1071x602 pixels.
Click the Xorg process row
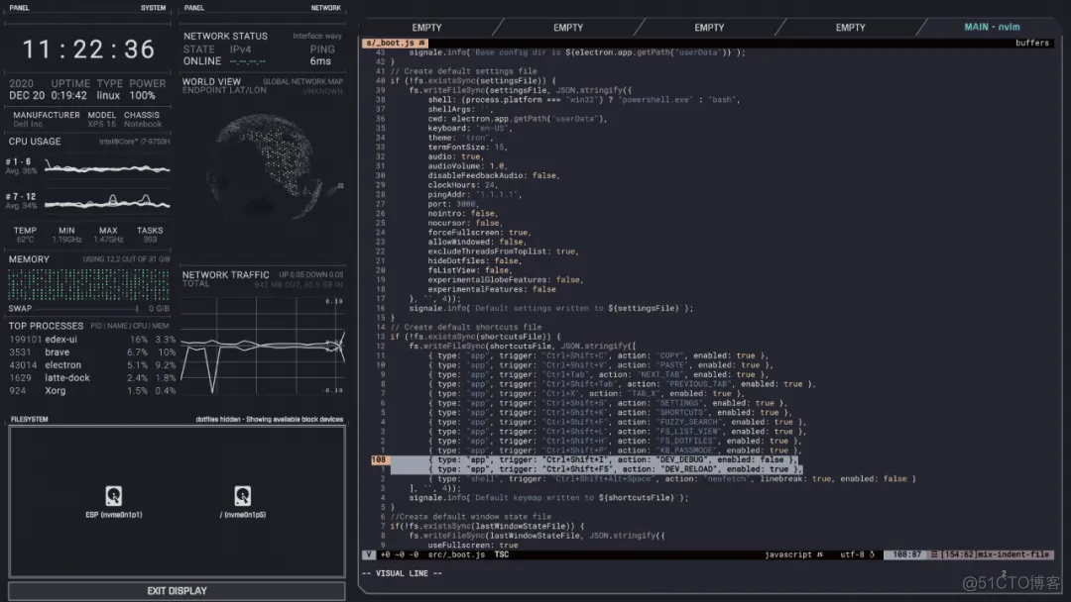point(91,391)
